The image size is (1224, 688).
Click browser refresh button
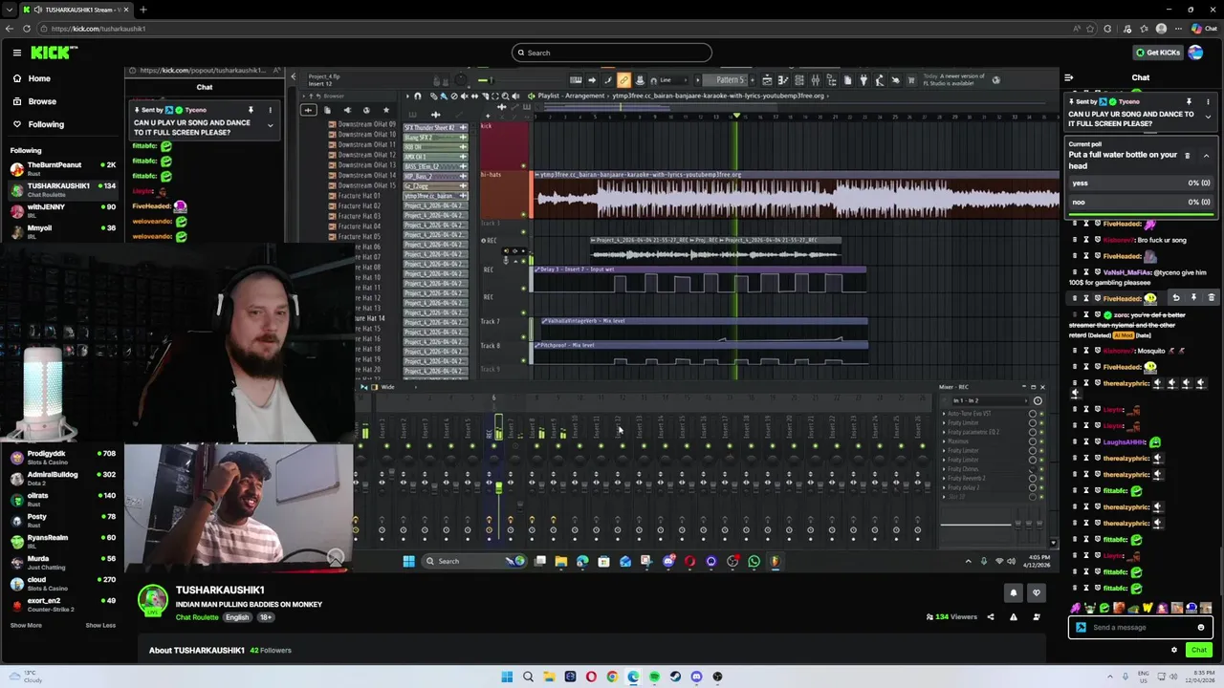click(26, 29)
